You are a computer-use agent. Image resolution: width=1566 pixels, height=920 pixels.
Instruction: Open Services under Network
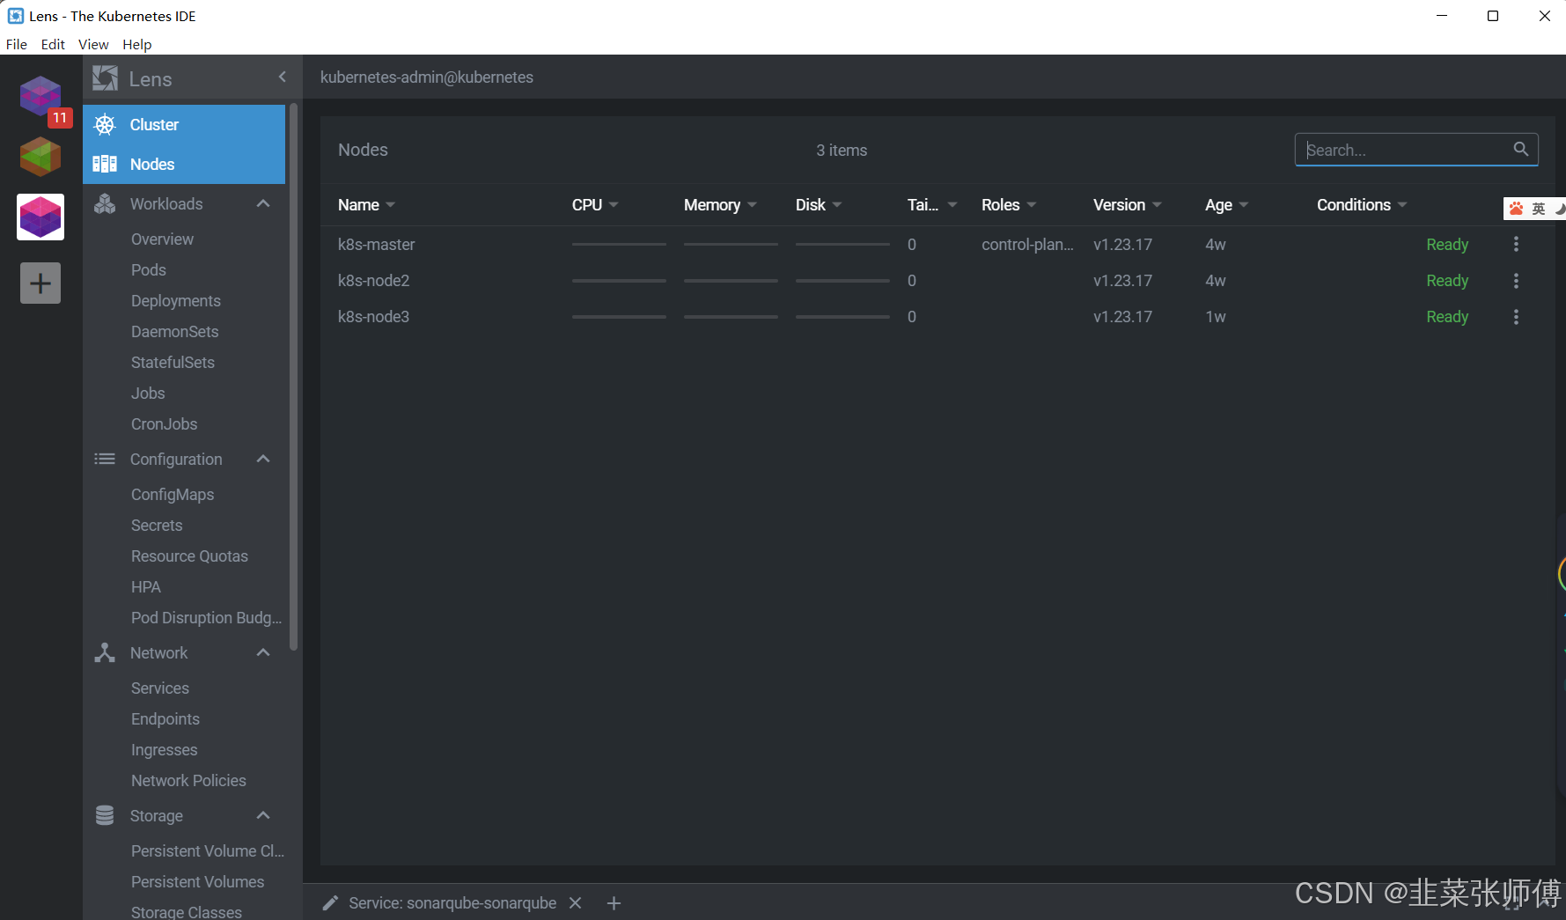[x=160, y=688]
